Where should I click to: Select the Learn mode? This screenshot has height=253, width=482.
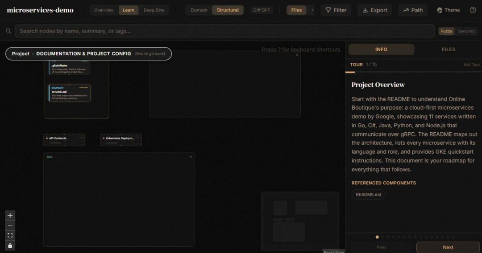(x=129, y=10)
